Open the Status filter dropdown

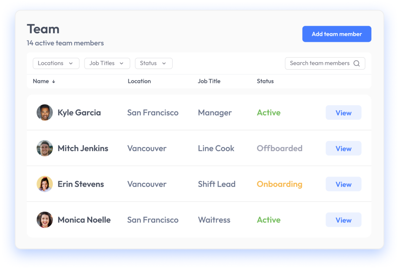pyautogui.click(x=154, y=64)
